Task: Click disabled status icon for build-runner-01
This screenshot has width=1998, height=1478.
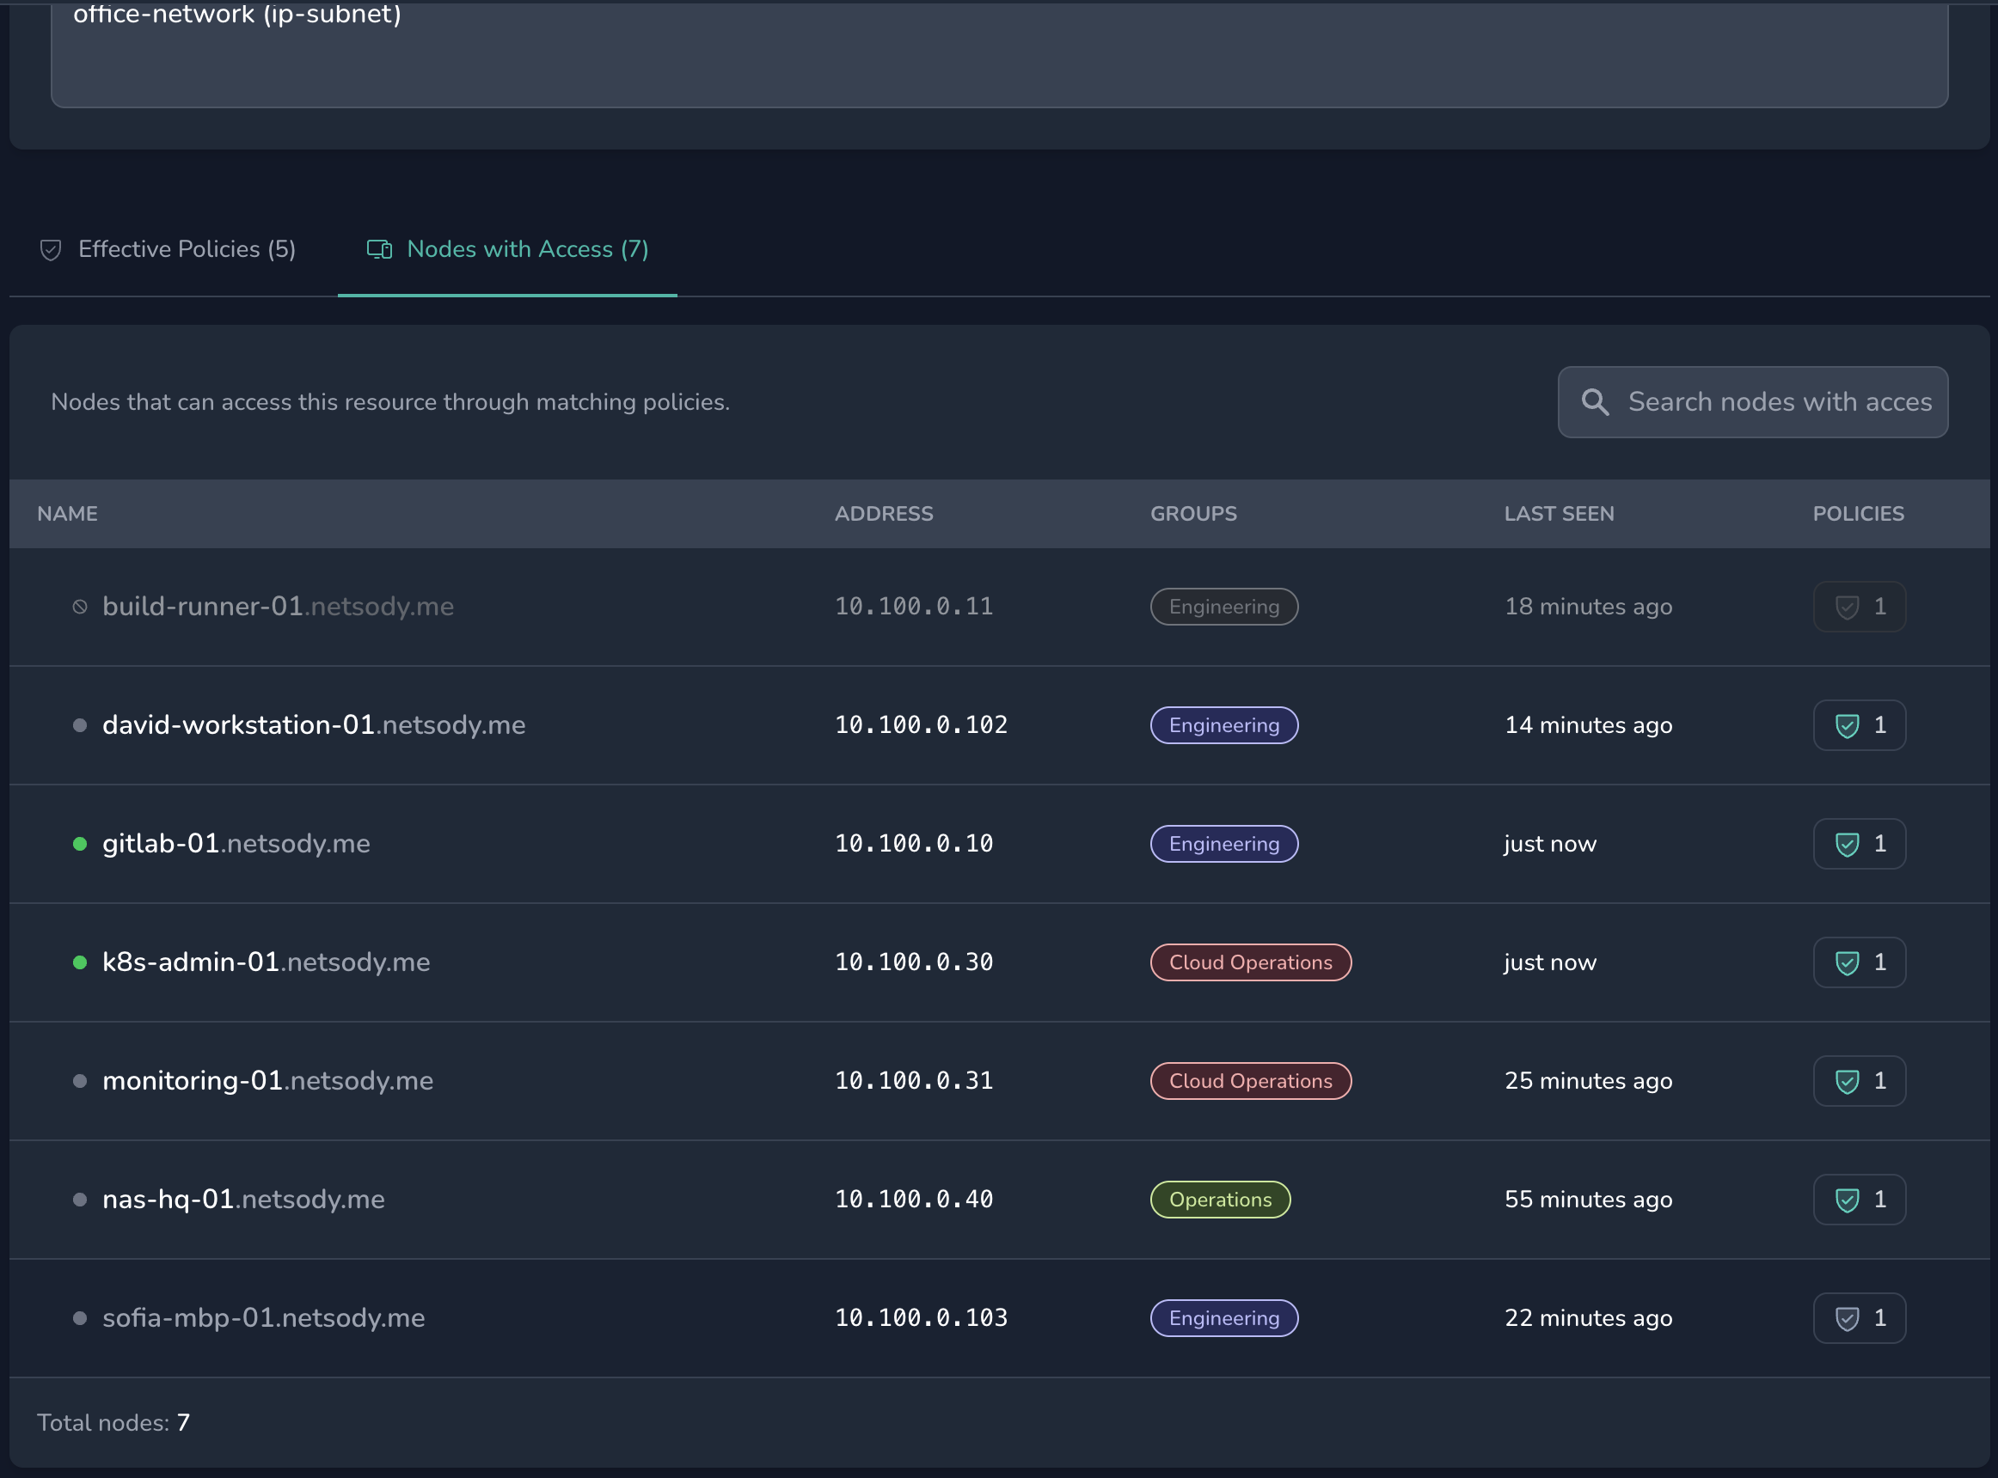Action: coord(80,607)
